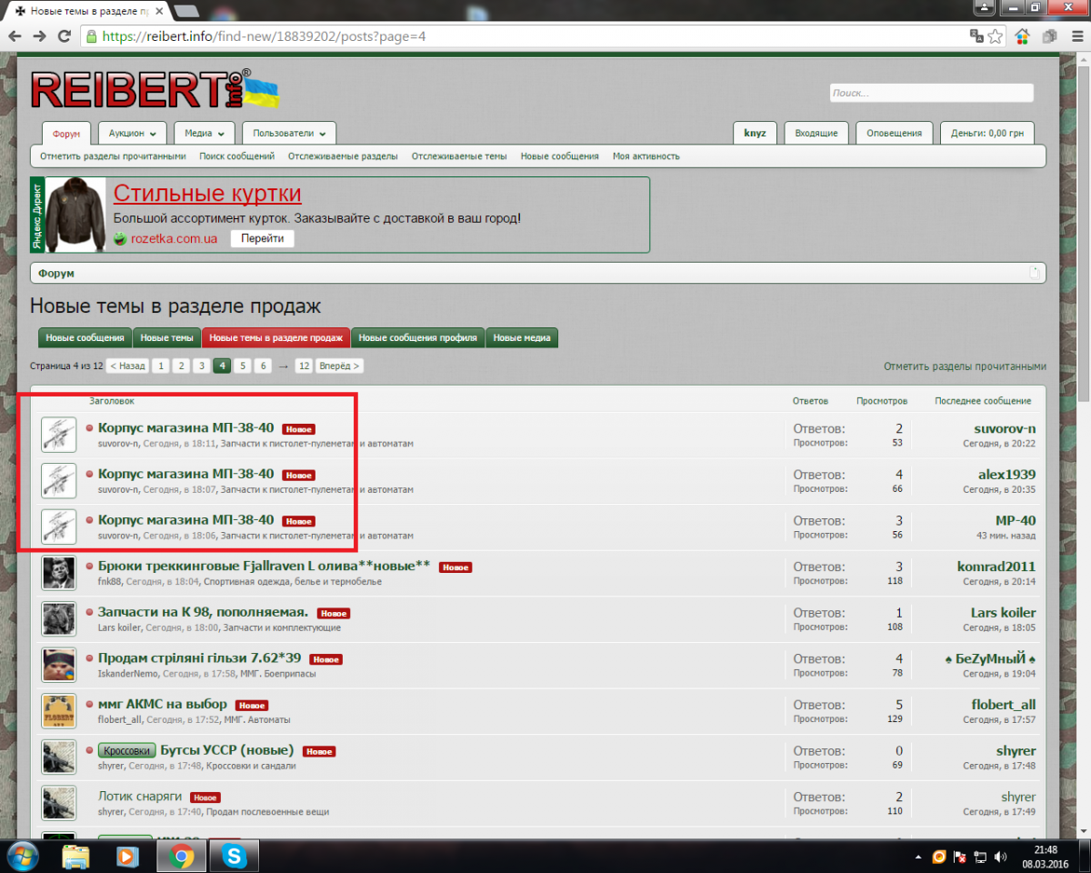Click Отметить разделы прочитанными link on the right
The height and width of the screenshot is (873, 1091).
[965, 366]
